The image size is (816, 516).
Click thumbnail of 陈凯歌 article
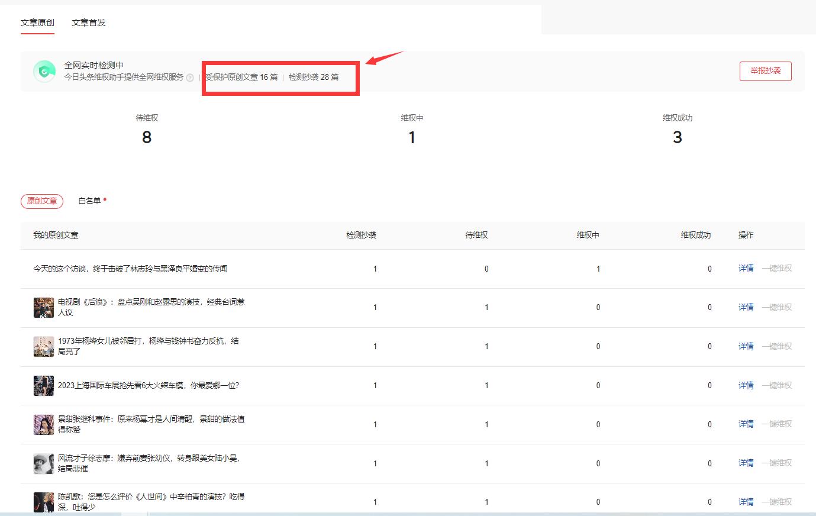click(44, 502)
